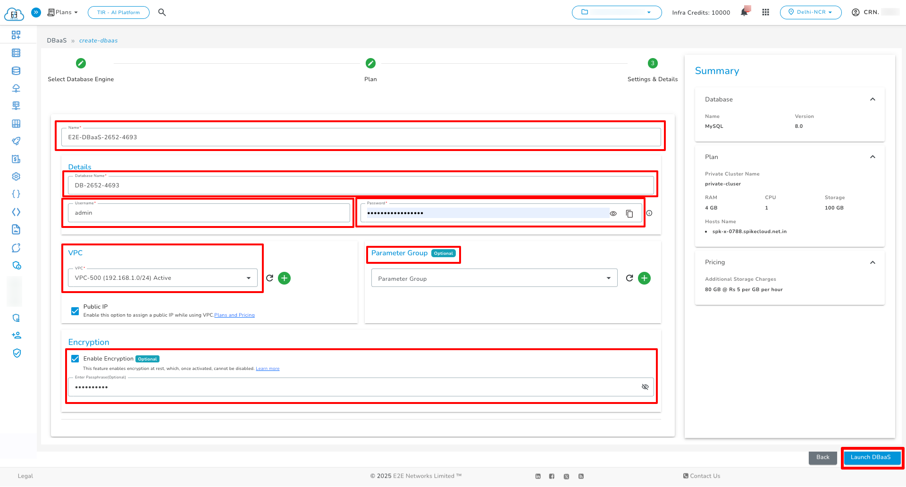Image resolution: width=906 pixels, height=487 pixels.
Task: Uncheck the Public IP option
Action: click(75, 311)
